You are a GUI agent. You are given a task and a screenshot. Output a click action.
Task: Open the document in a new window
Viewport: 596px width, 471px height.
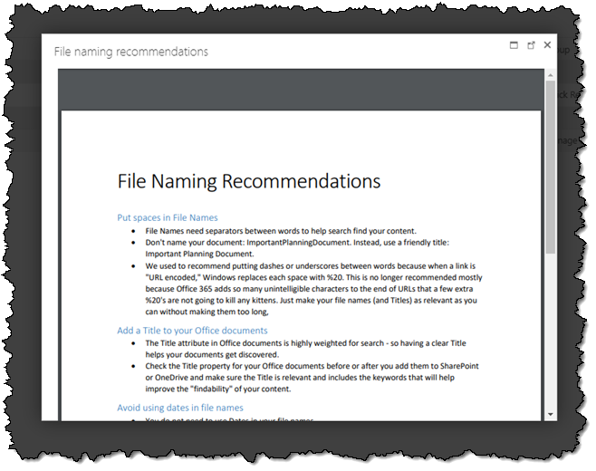pyautogui.click(x=531, y=45)
